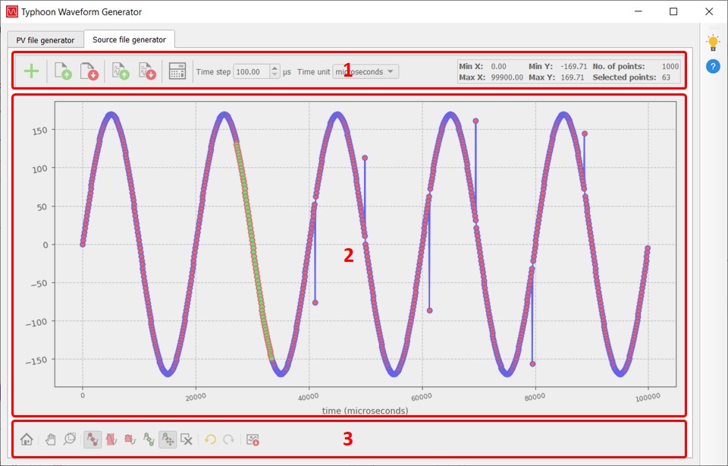Screen dimensions: 728x466
Task: Click the file icon with red down arrow
Action: pos(89,72)
